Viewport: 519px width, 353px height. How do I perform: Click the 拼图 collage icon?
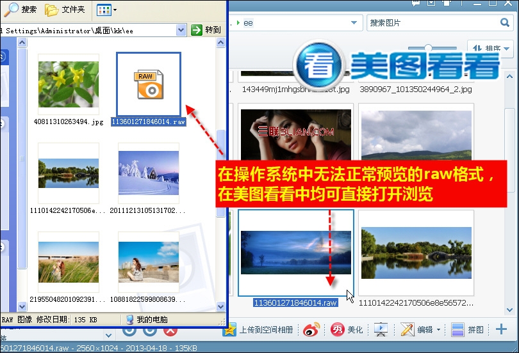coord(457,329)
